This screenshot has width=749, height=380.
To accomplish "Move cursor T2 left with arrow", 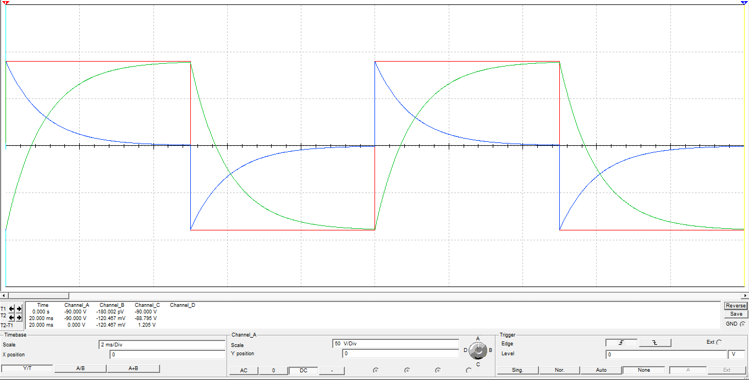I will pos(12,317).
